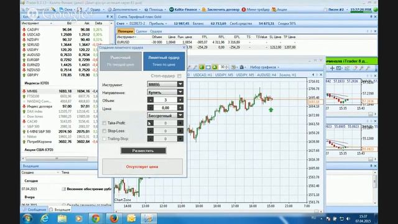Open the Бессрочный expiry dropdown
The image size is (398, 224).
[165, 115]
